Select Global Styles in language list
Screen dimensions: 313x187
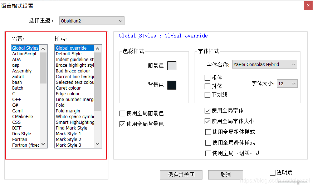pyautogui.click(x=25, y=48)
